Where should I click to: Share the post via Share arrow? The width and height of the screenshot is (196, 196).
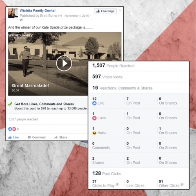[x=61, y=137]
